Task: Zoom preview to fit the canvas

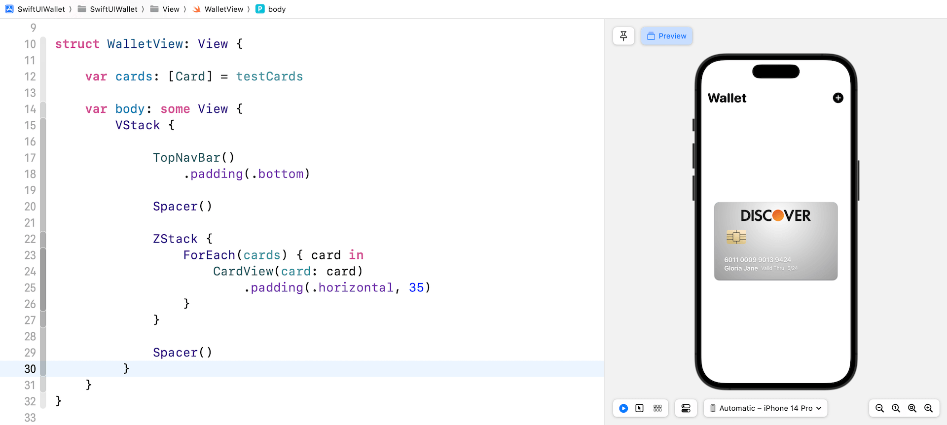Action: [912, 408]
